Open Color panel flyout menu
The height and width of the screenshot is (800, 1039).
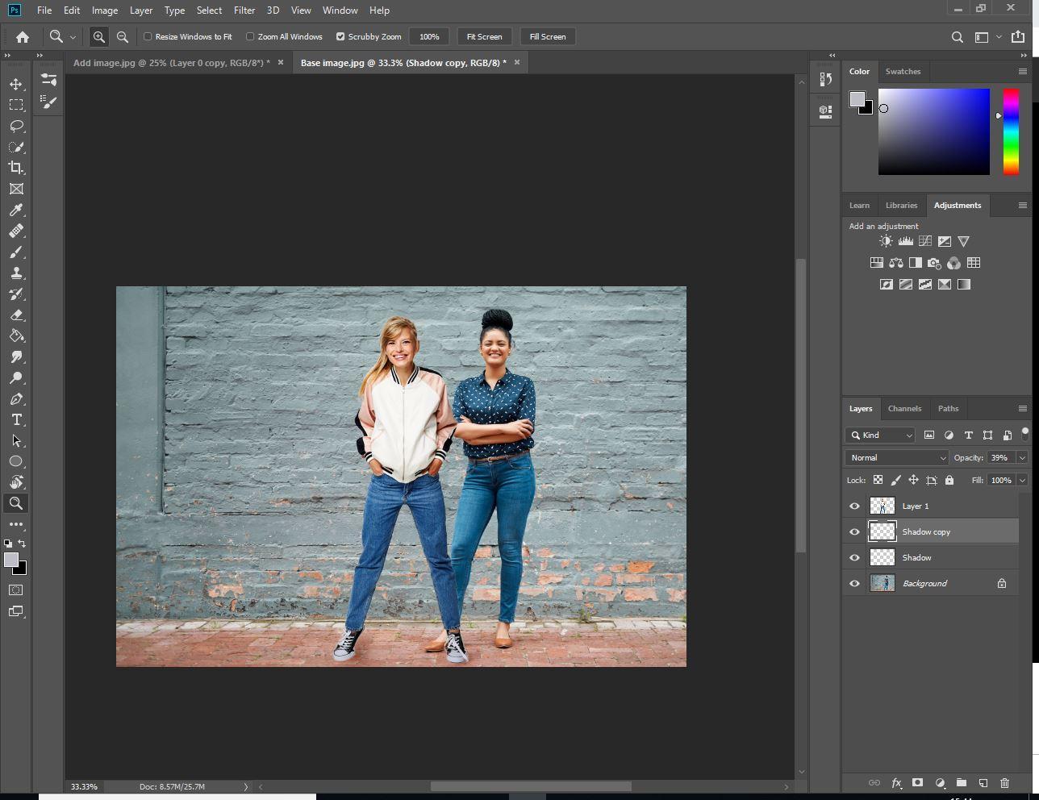[1022, 71]
